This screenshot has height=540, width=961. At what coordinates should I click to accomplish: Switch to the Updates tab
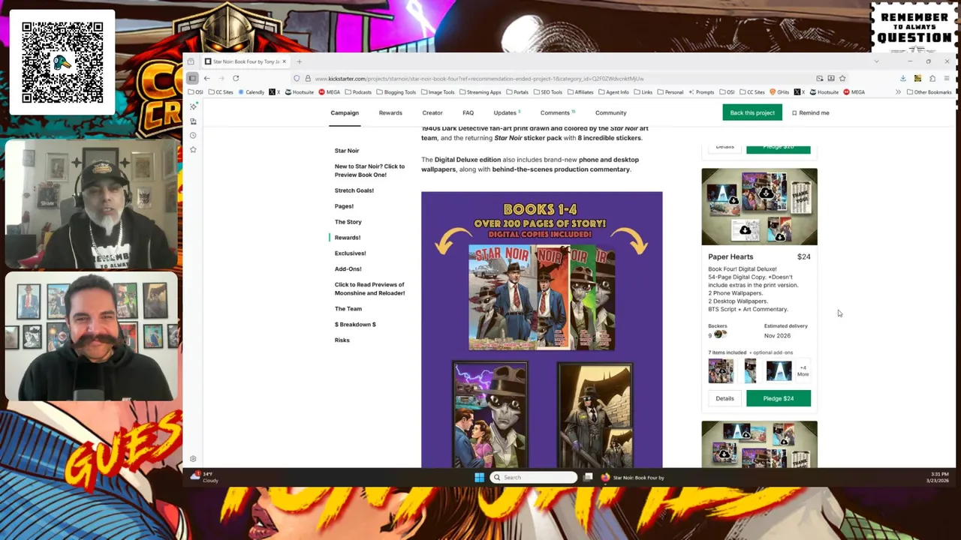click(506, 113)
